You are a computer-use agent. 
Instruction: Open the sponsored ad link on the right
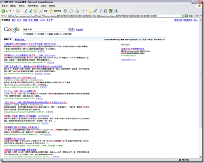coord(132,49)
